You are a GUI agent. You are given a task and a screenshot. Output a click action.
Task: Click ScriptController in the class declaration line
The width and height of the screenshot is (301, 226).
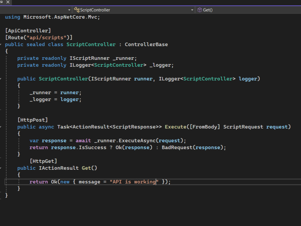91,44
